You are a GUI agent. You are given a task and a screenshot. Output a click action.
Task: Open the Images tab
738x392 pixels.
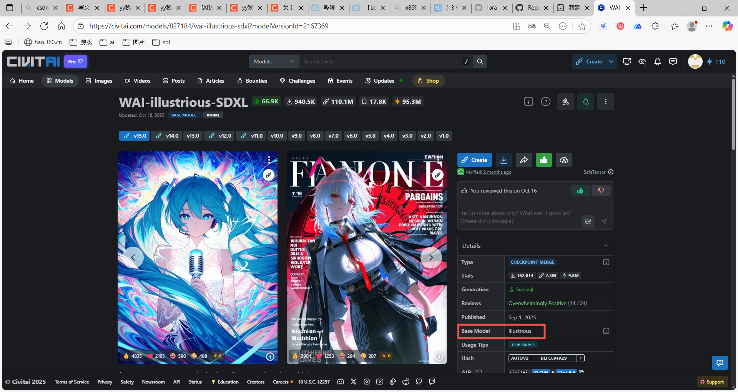tap(99, 81)
